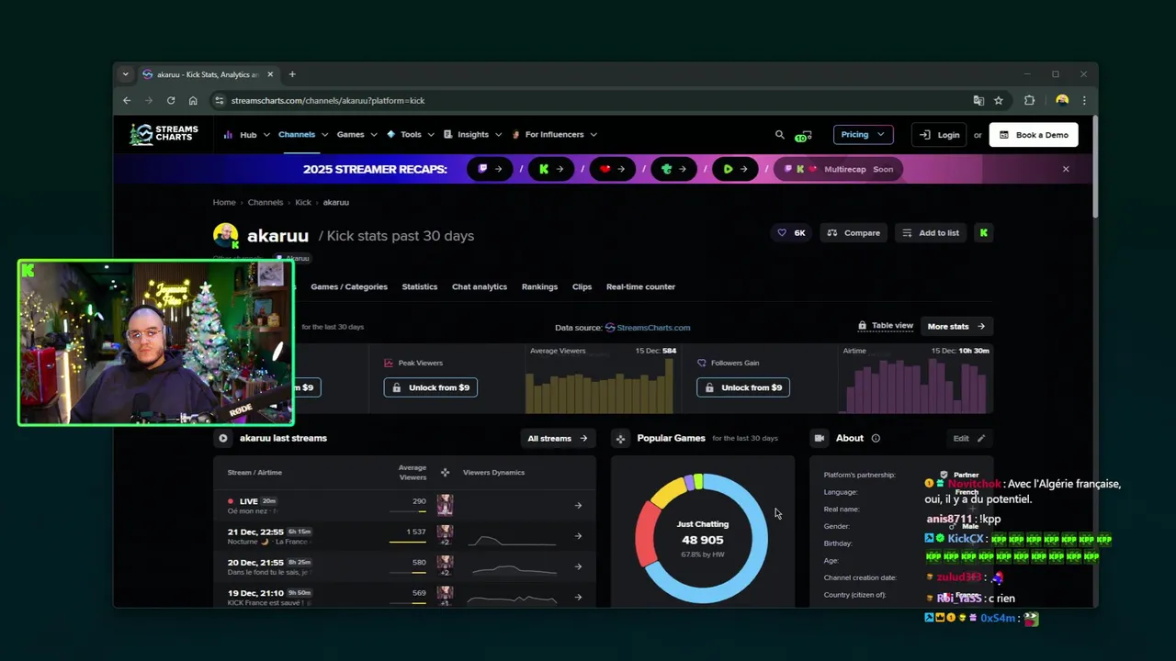Switch to the Statistics tab
Image resolution: width=1176 pixels, height=661 pixels.
(x=420, y=286)
